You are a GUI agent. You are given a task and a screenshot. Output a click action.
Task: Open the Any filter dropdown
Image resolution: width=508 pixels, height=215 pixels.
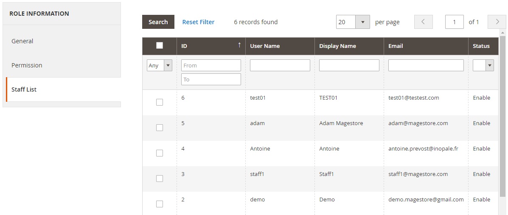[160, 65]
